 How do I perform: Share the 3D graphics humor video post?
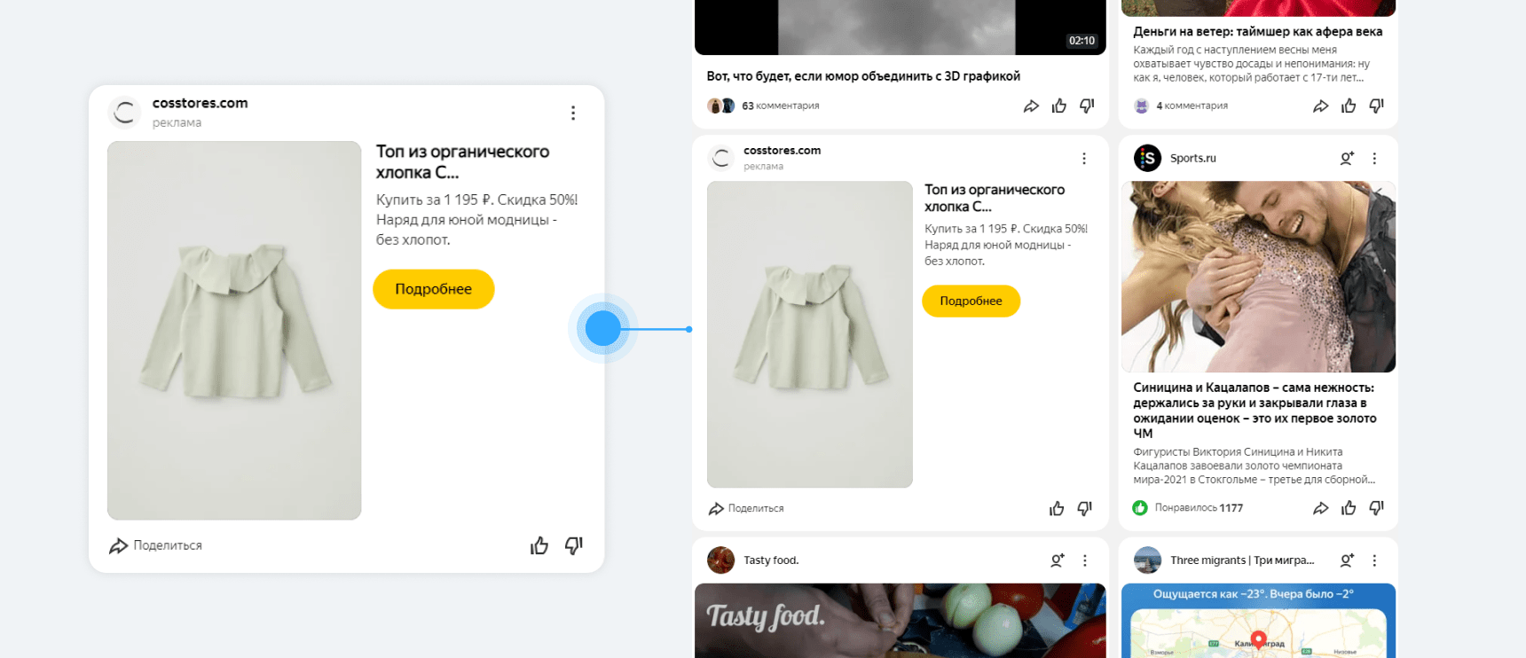pyautogui.click(x=1031, y=106)
